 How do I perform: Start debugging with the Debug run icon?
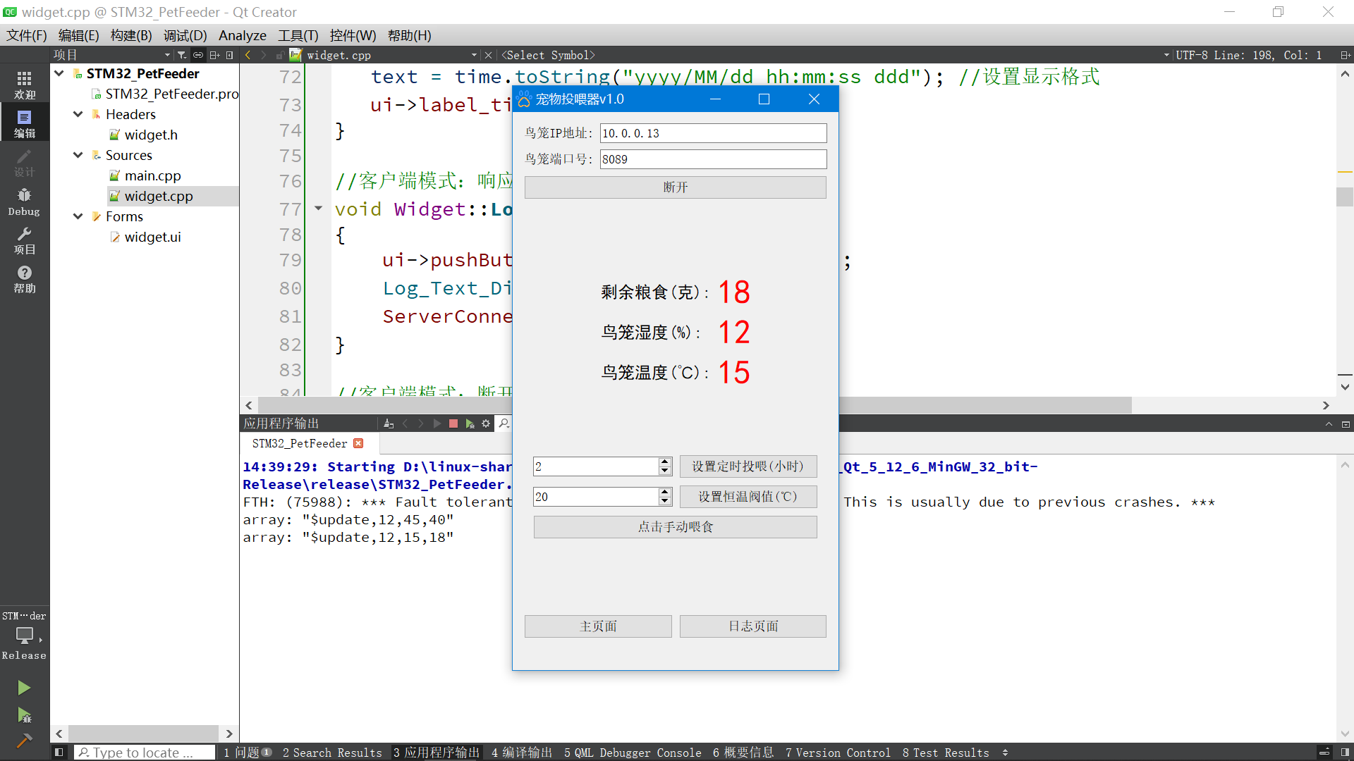pyautogui.click(x=24, y=716)
